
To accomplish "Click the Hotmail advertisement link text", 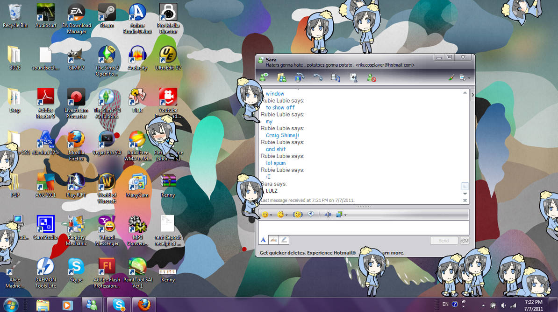I will [332, 253].
